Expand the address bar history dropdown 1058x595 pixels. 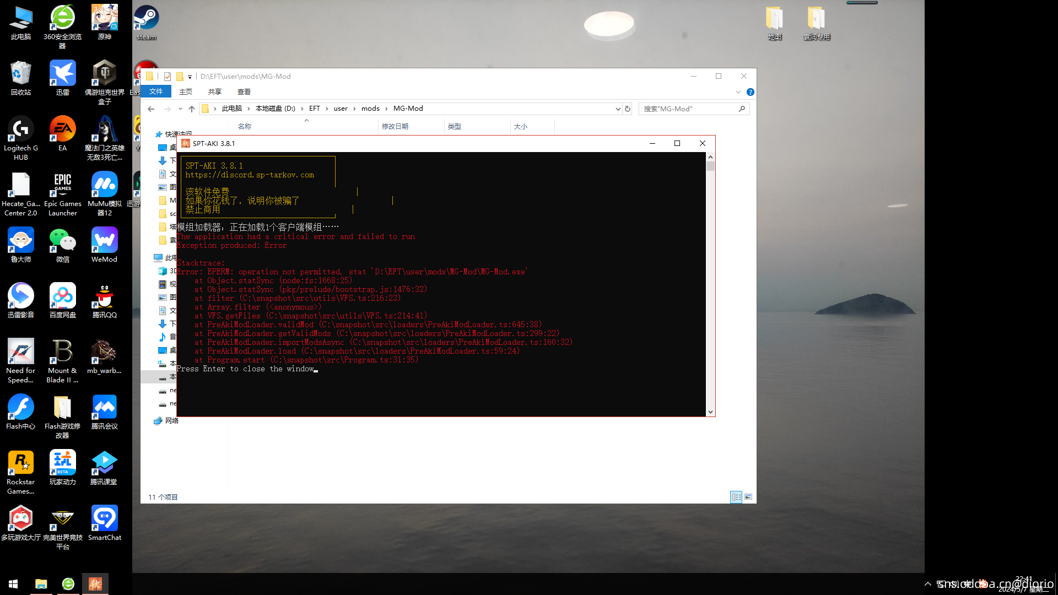[618, 109]
